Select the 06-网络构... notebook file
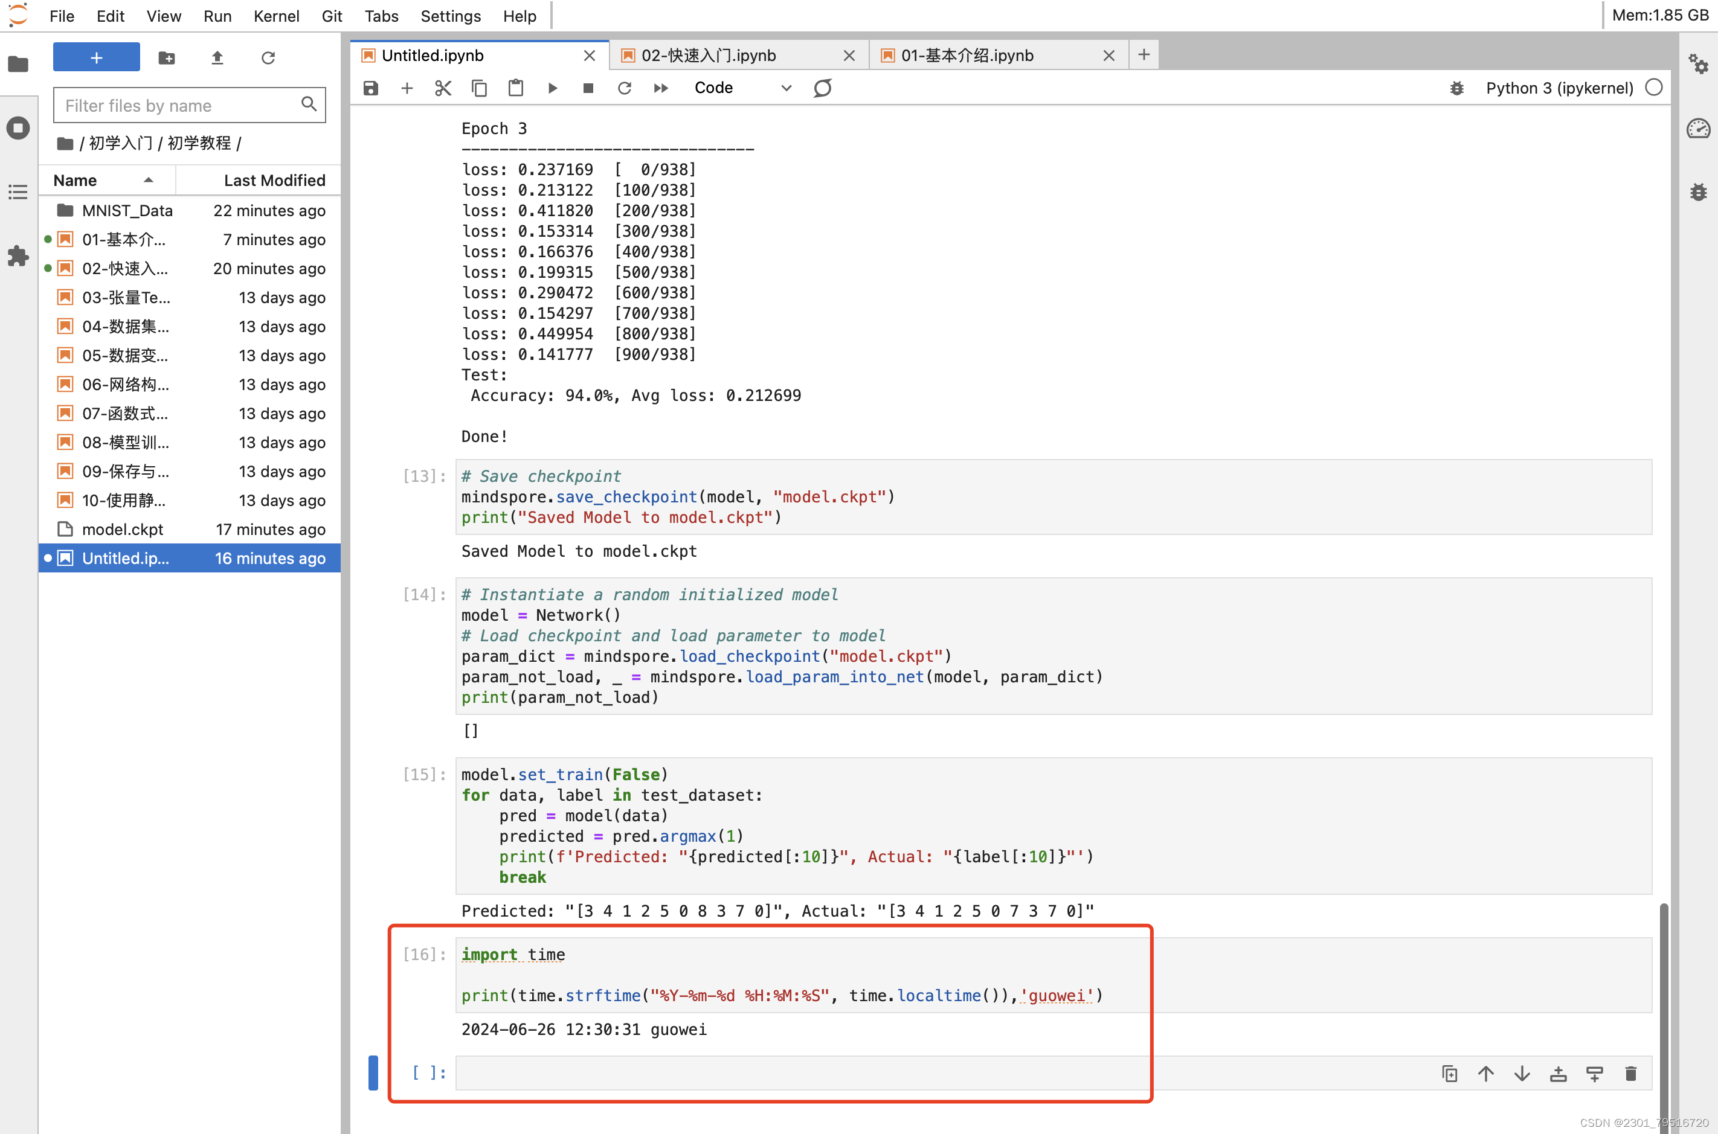 coord(190,384)
